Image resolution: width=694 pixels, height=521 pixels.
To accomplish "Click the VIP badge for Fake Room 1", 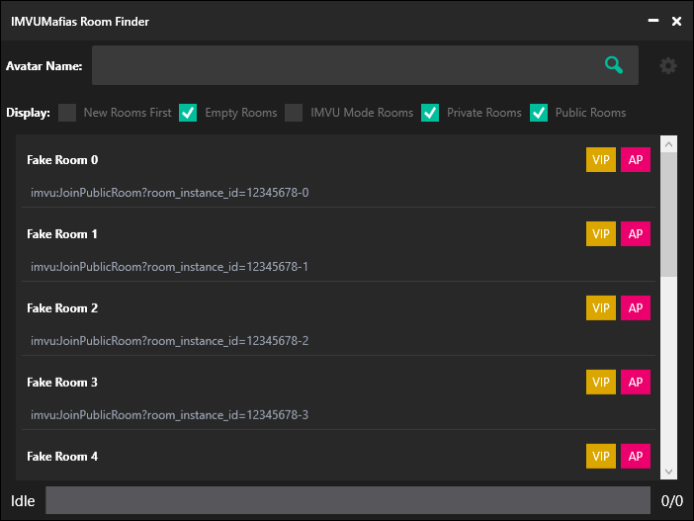I will 601,233.
